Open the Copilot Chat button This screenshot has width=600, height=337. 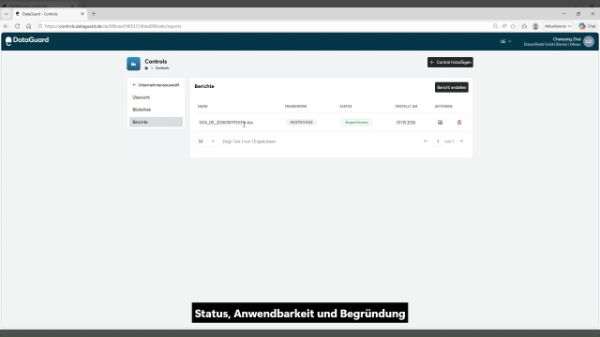pyautogui.click(x=587, y=26)
